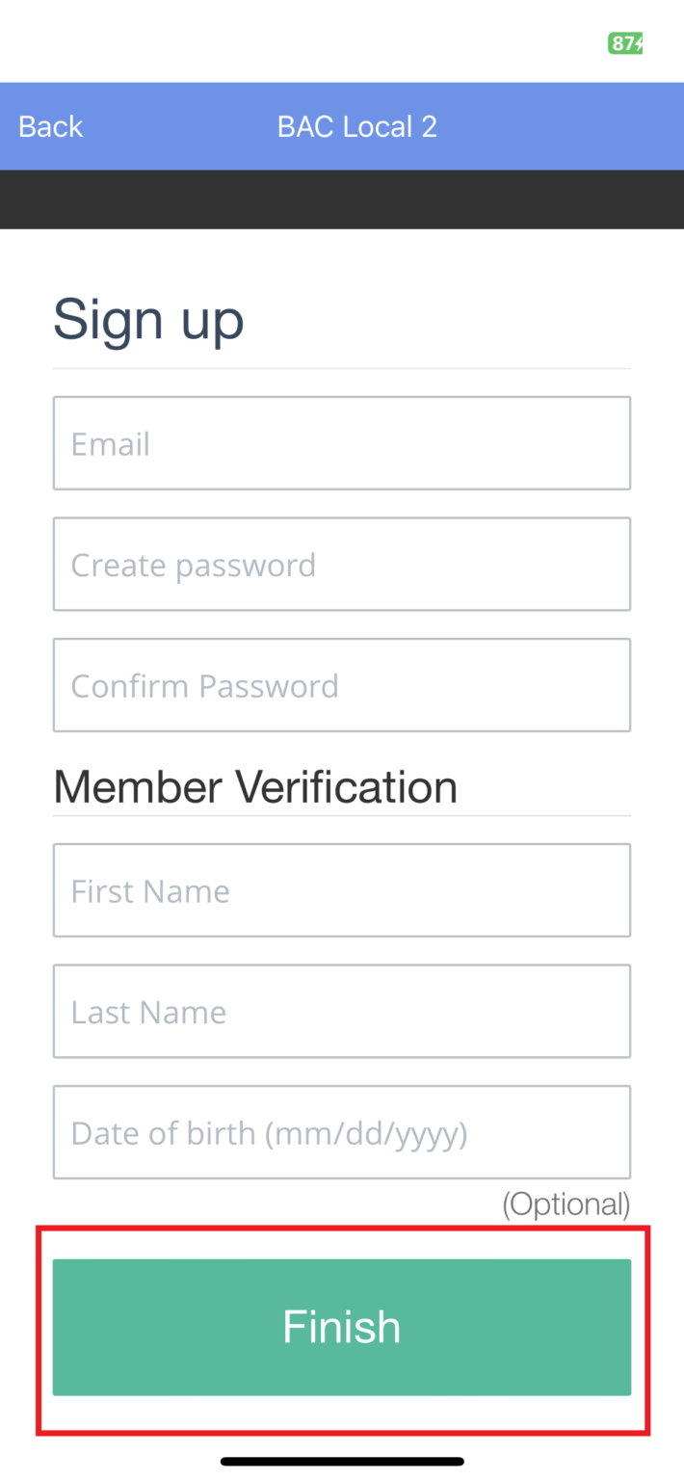Tap the blue navigation header bar
Viewport: 684px width, 1480px height.
click(x=342, y=126)
